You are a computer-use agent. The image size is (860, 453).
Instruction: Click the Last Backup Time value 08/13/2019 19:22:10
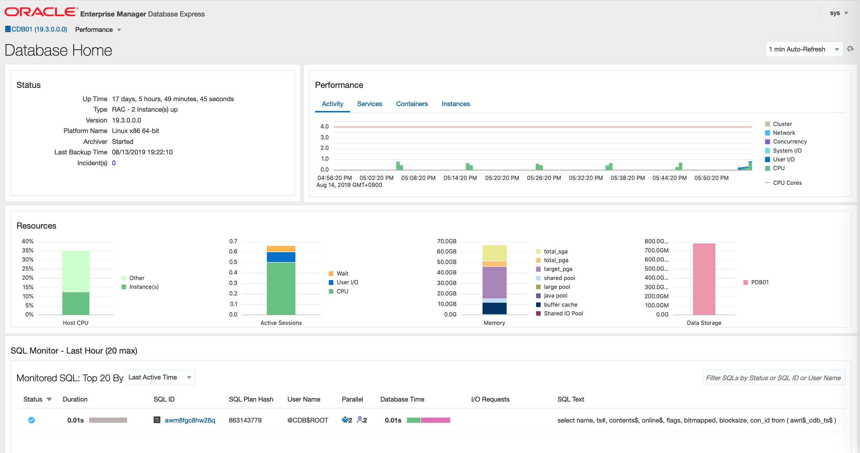[x=142, y=152]
